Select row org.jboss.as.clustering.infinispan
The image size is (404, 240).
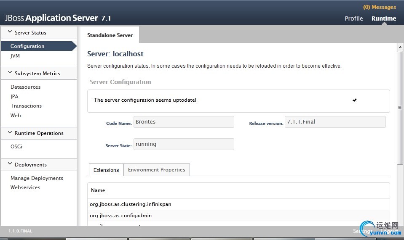pos(238,204)
